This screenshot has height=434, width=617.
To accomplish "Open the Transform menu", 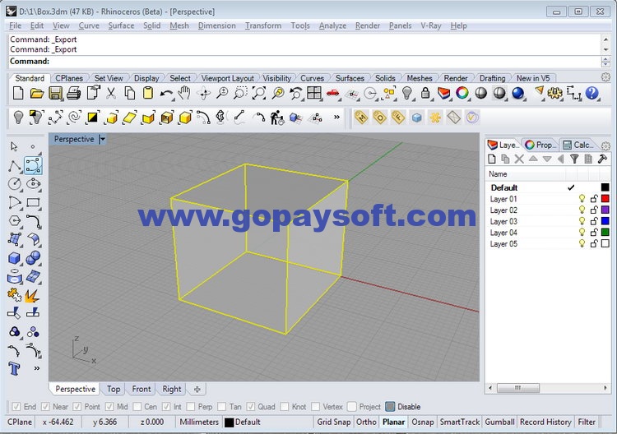I will 263,25.
